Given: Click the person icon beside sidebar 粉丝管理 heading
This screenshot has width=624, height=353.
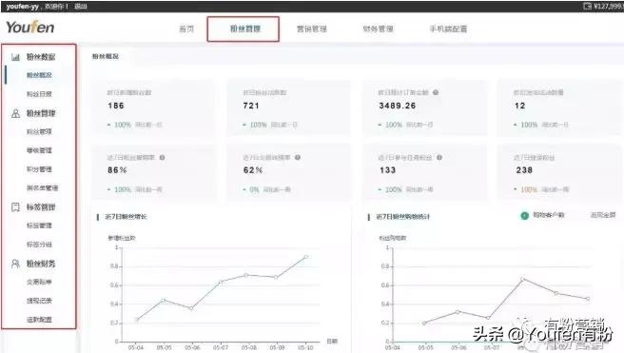Looking at the screenshot, I should point(15,113).
